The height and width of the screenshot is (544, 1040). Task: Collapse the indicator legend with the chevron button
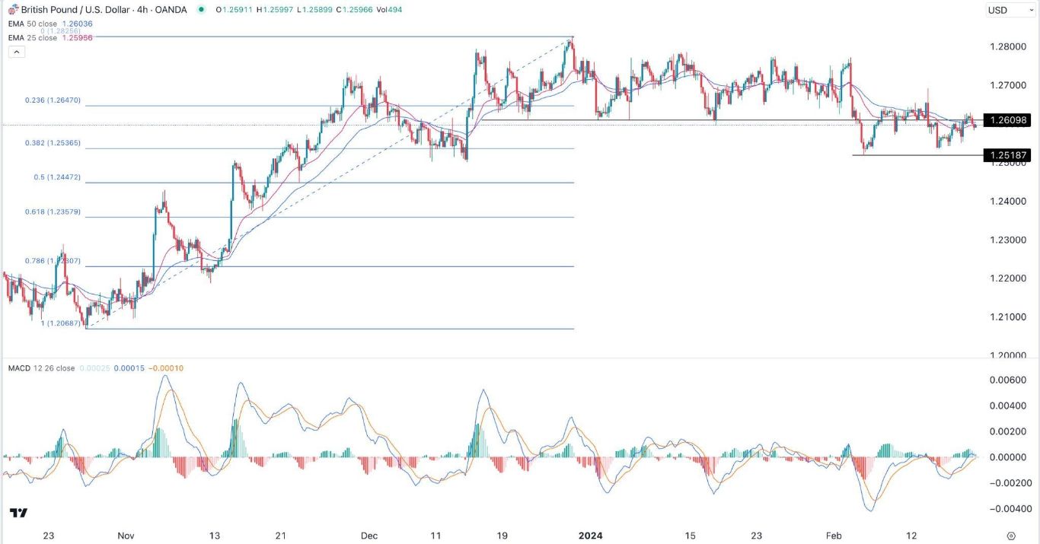point(17,52)
